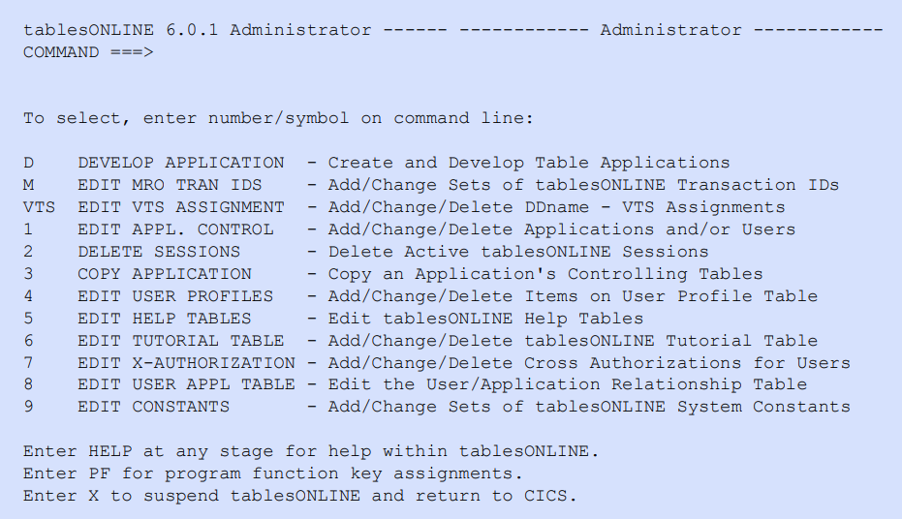Choose the VTS EDIT VTS ASSIGNMENT option

(154, 207)
